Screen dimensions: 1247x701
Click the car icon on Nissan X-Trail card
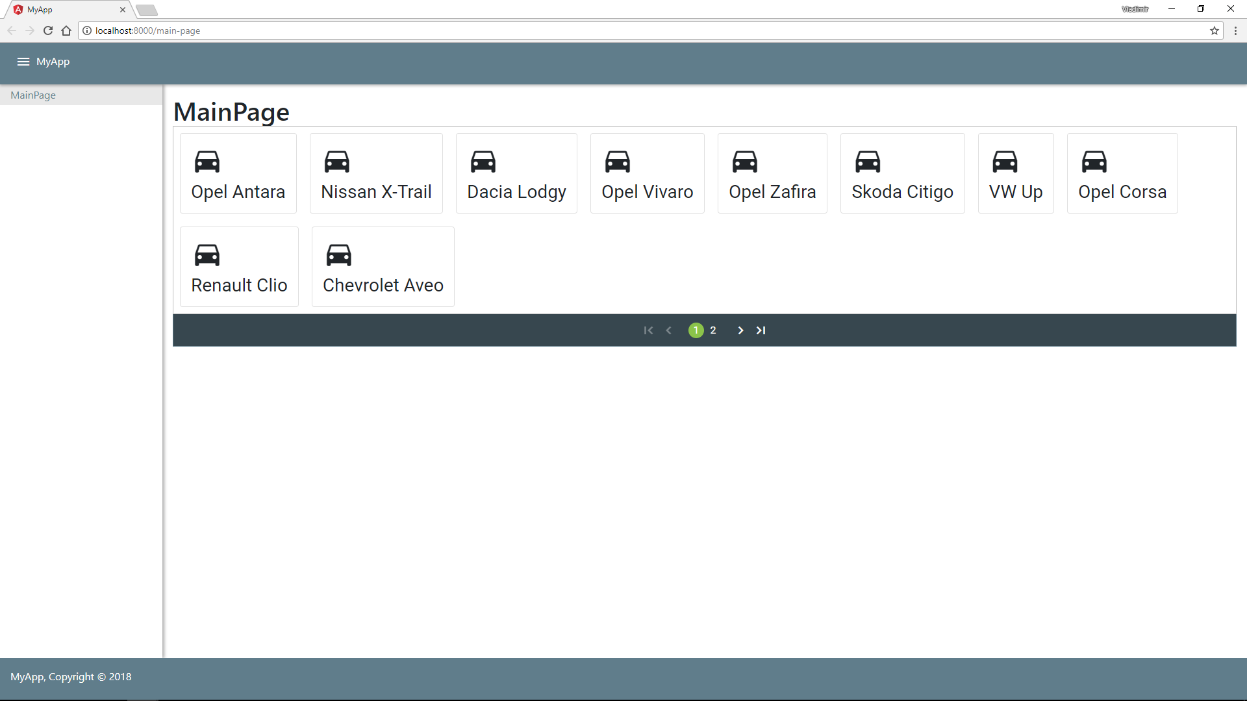pos(337,162)
